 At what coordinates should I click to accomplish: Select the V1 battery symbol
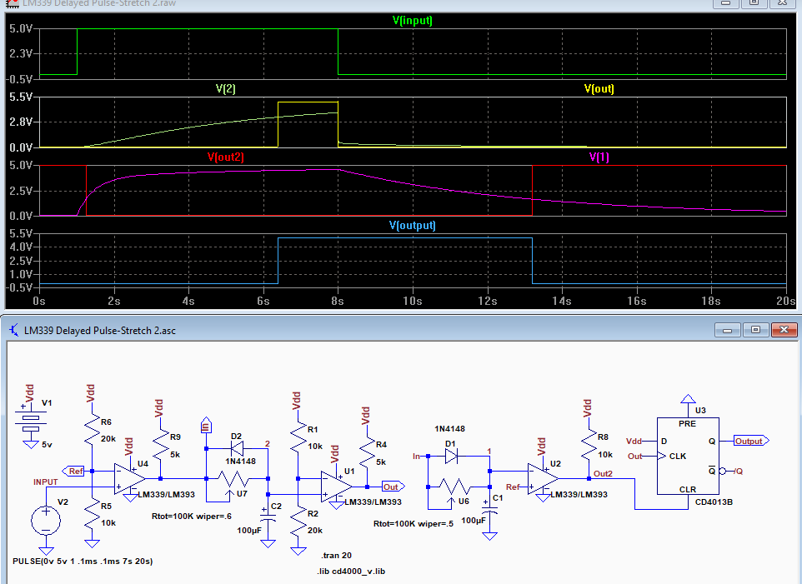coord(31,423)
